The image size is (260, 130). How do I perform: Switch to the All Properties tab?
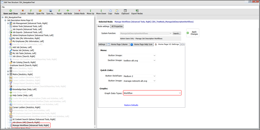pos(117,26)
